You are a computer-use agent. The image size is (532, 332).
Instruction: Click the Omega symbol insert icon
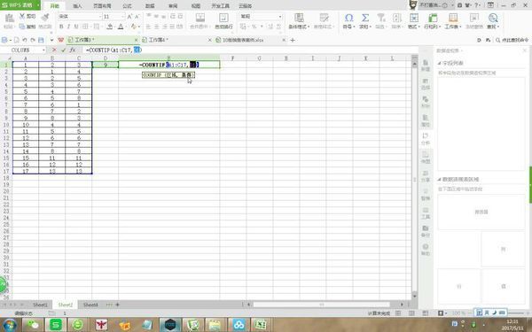tap(348, 18)
